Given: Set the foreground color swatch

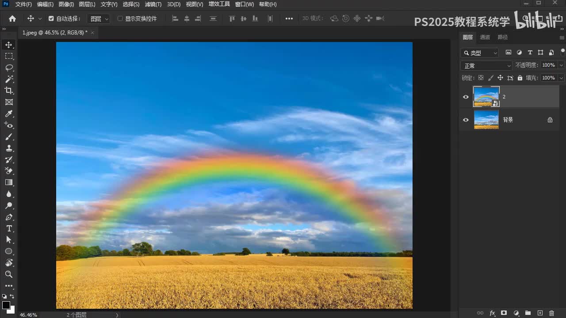Looking at the screenshot, I should (x=6, y=305).
